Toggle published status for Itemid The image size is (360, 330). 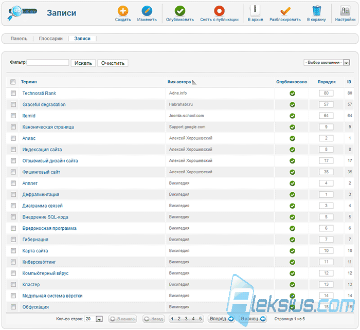tap(292, 116)
